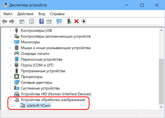Click the vertical scrollbar thumb
This screenshot has width=165, height=118.
[x=161, y=81]
